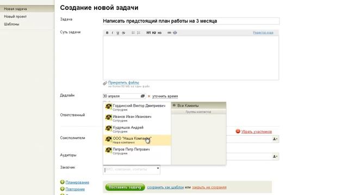This screenshot has width=348, height=195.
Task: Expand the Заказчик dropdown arrow
Action: point(158,168)
